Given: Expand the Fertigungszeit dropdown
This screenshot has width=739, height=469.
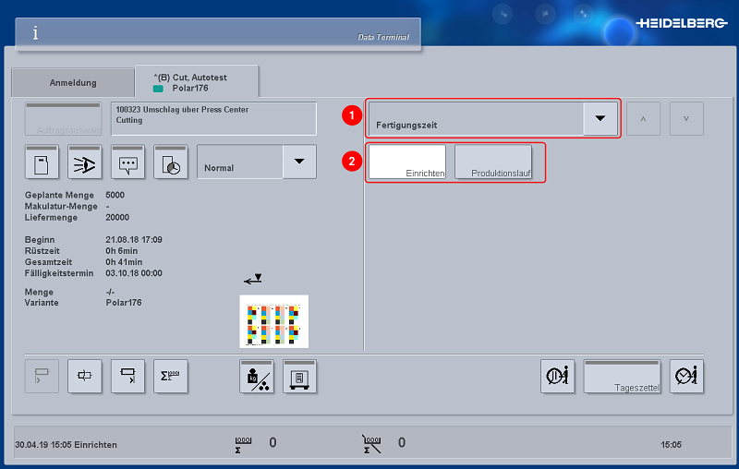Looking at the screenshot, I should [600, 119].
